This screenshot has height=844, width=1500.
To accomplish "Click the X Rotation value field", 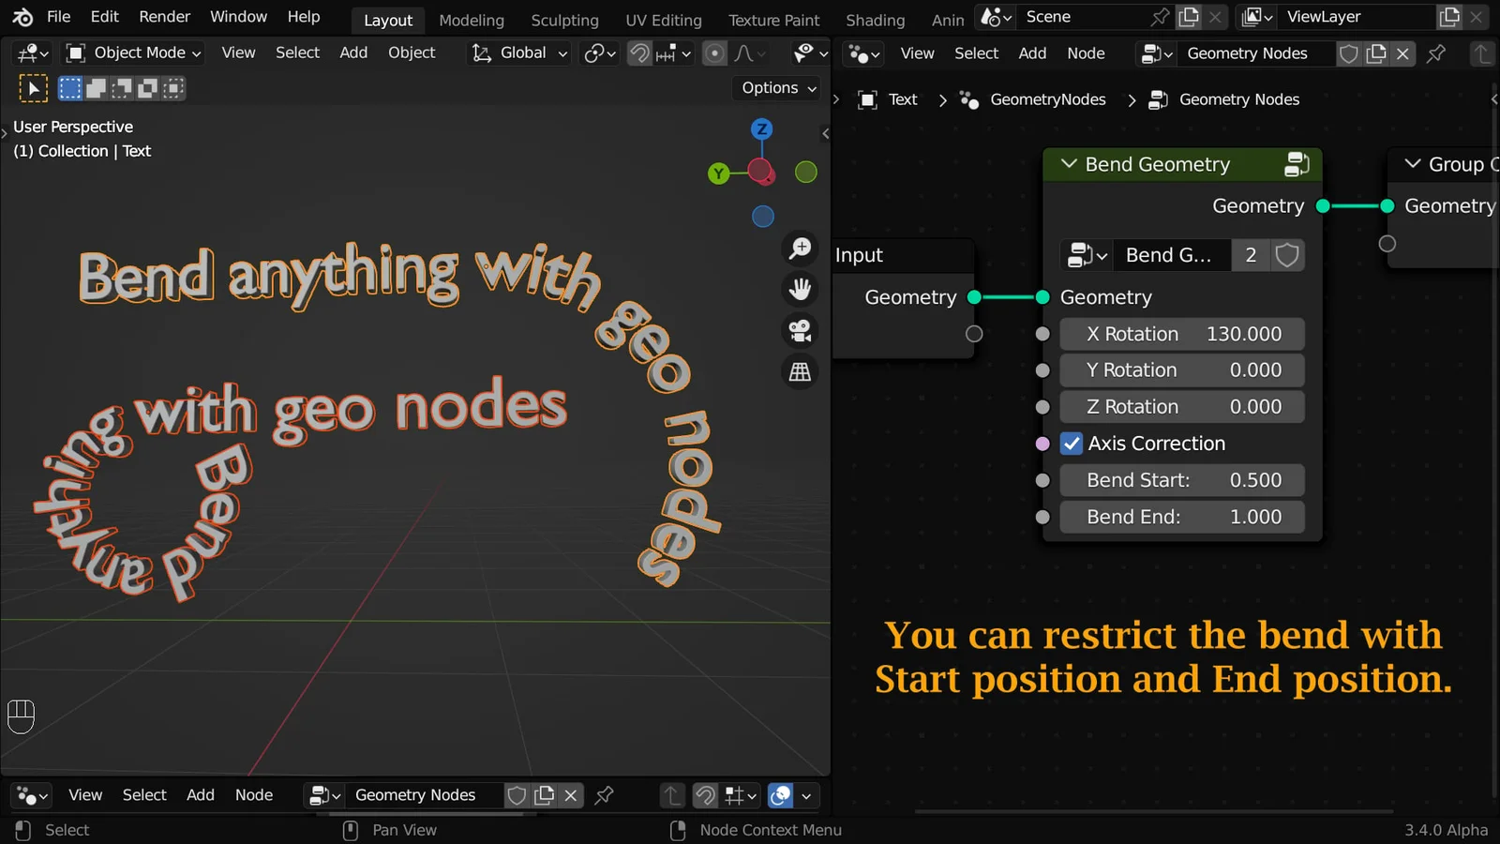I will (x=1181, y=334).
